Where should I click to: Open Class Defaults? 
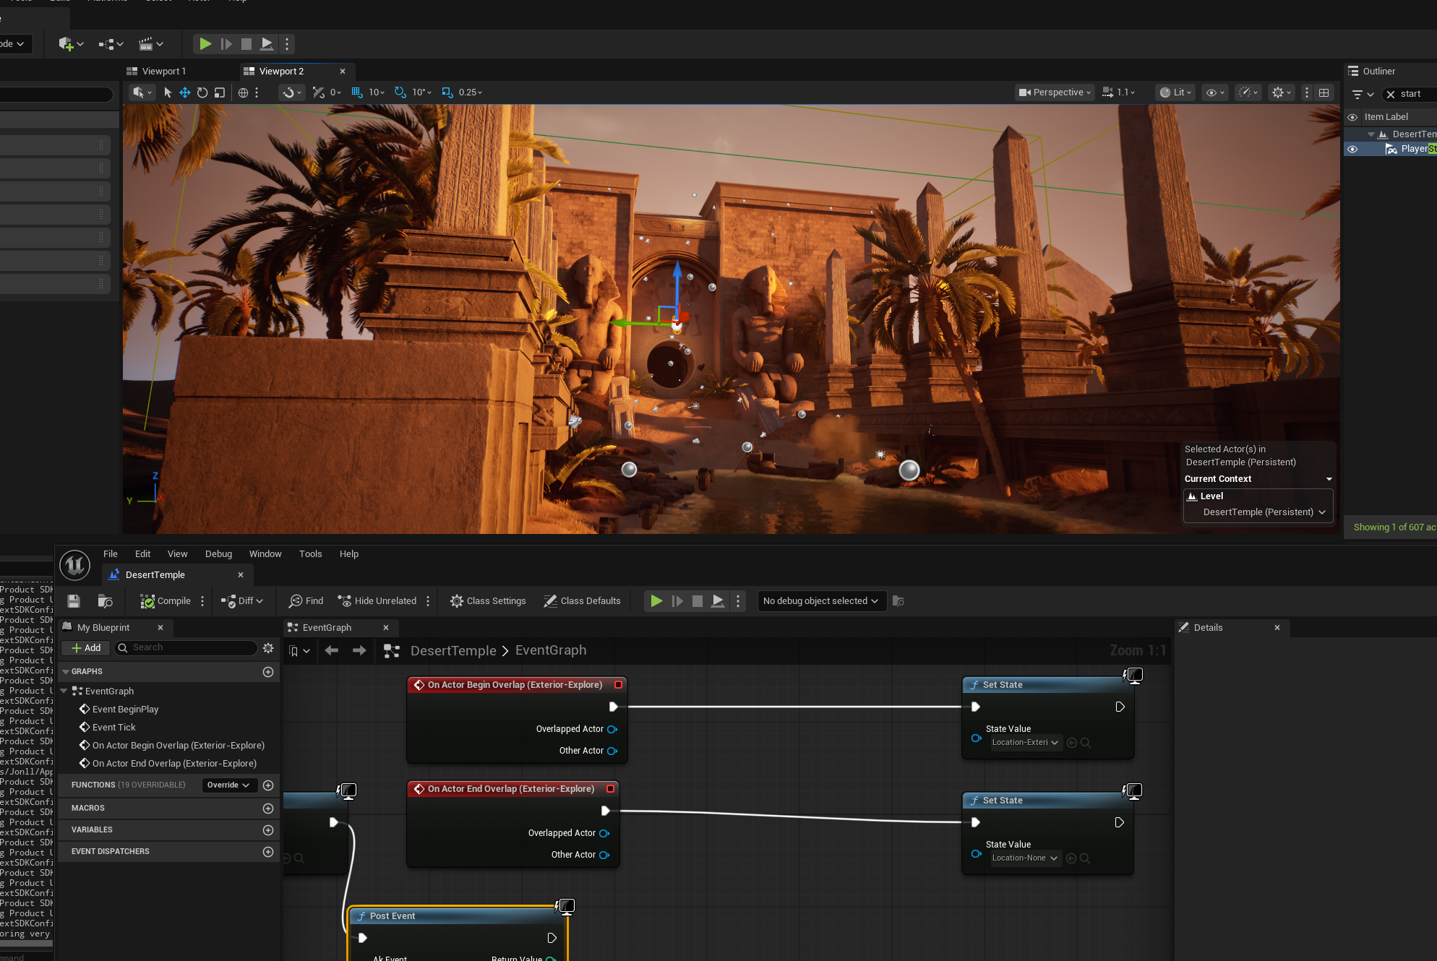click(582, 601)
